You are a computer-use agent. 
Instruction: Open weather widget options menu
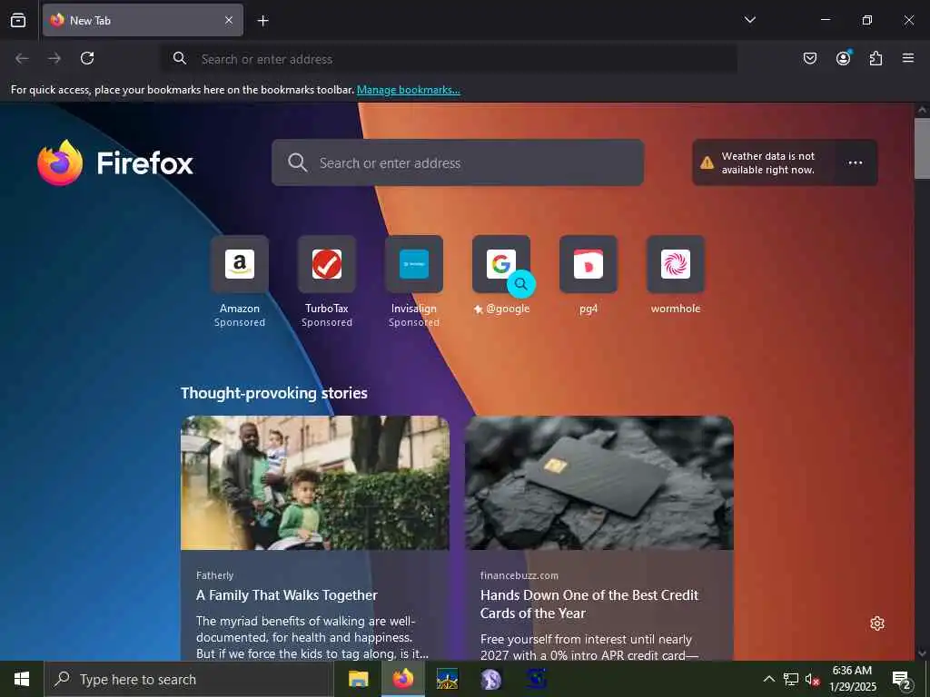pyautogui.click(x=856, y=162)
